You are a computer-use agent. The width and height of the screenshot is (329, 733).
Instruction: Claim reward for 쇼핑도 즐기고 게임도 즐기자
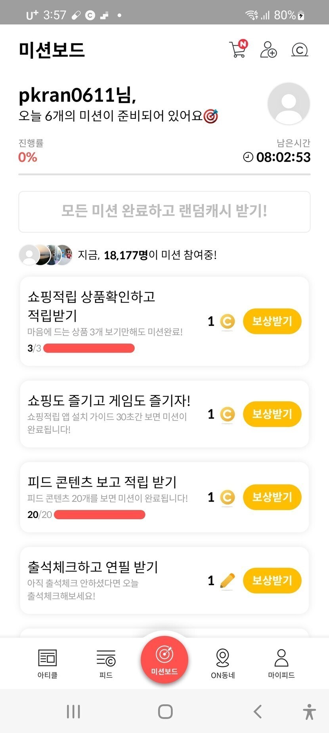pyautogui.click(x=272, y=414)
